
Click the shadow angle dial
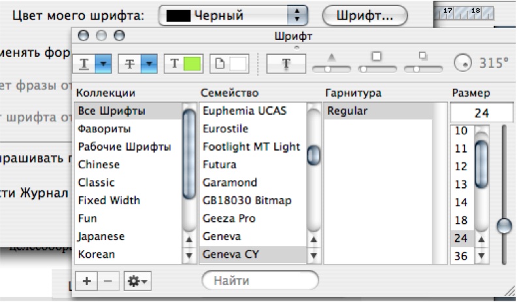(x=463, y=63)
